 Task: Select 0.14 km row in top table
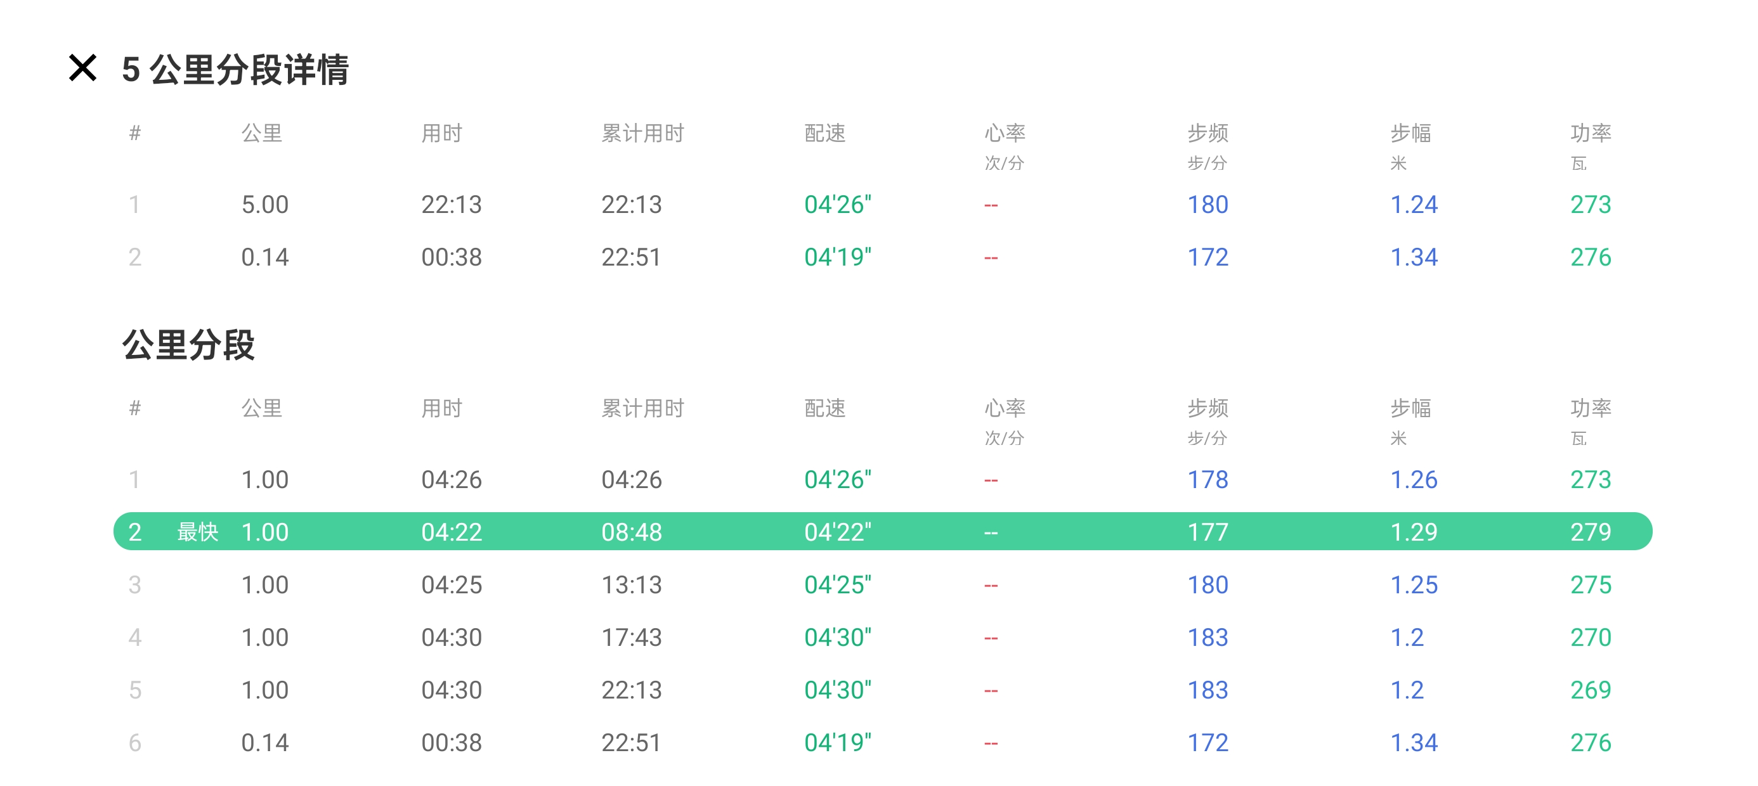click(265, 257)
